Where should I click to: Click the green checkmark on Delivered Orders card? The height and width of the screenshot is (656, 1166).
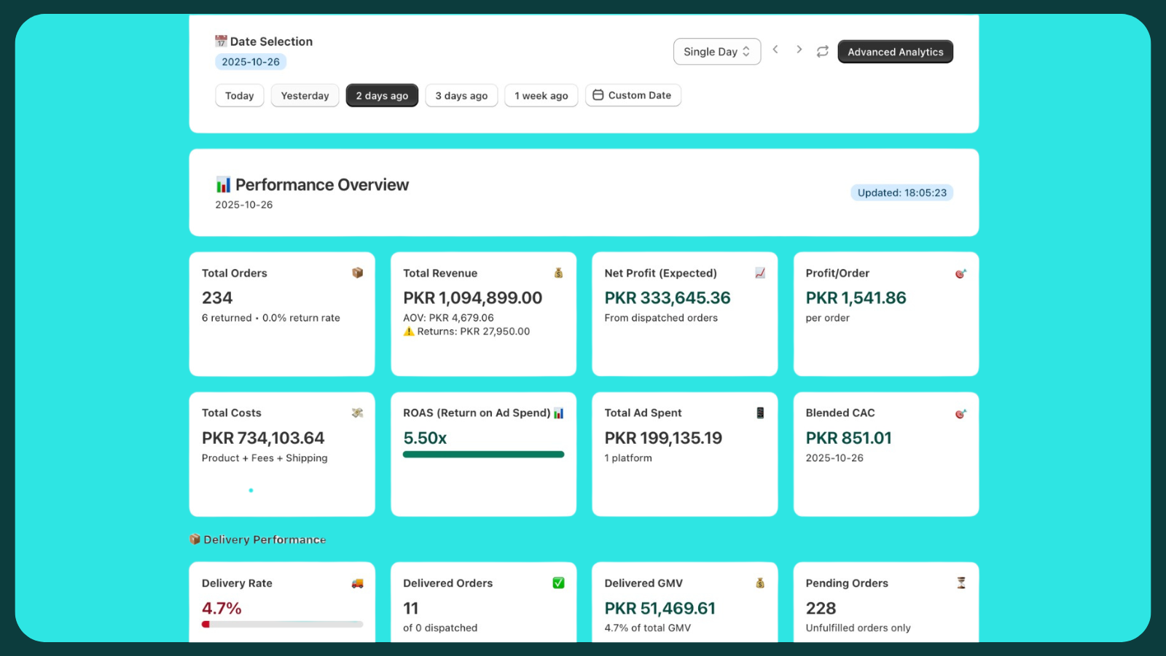[x=559, y=582]
